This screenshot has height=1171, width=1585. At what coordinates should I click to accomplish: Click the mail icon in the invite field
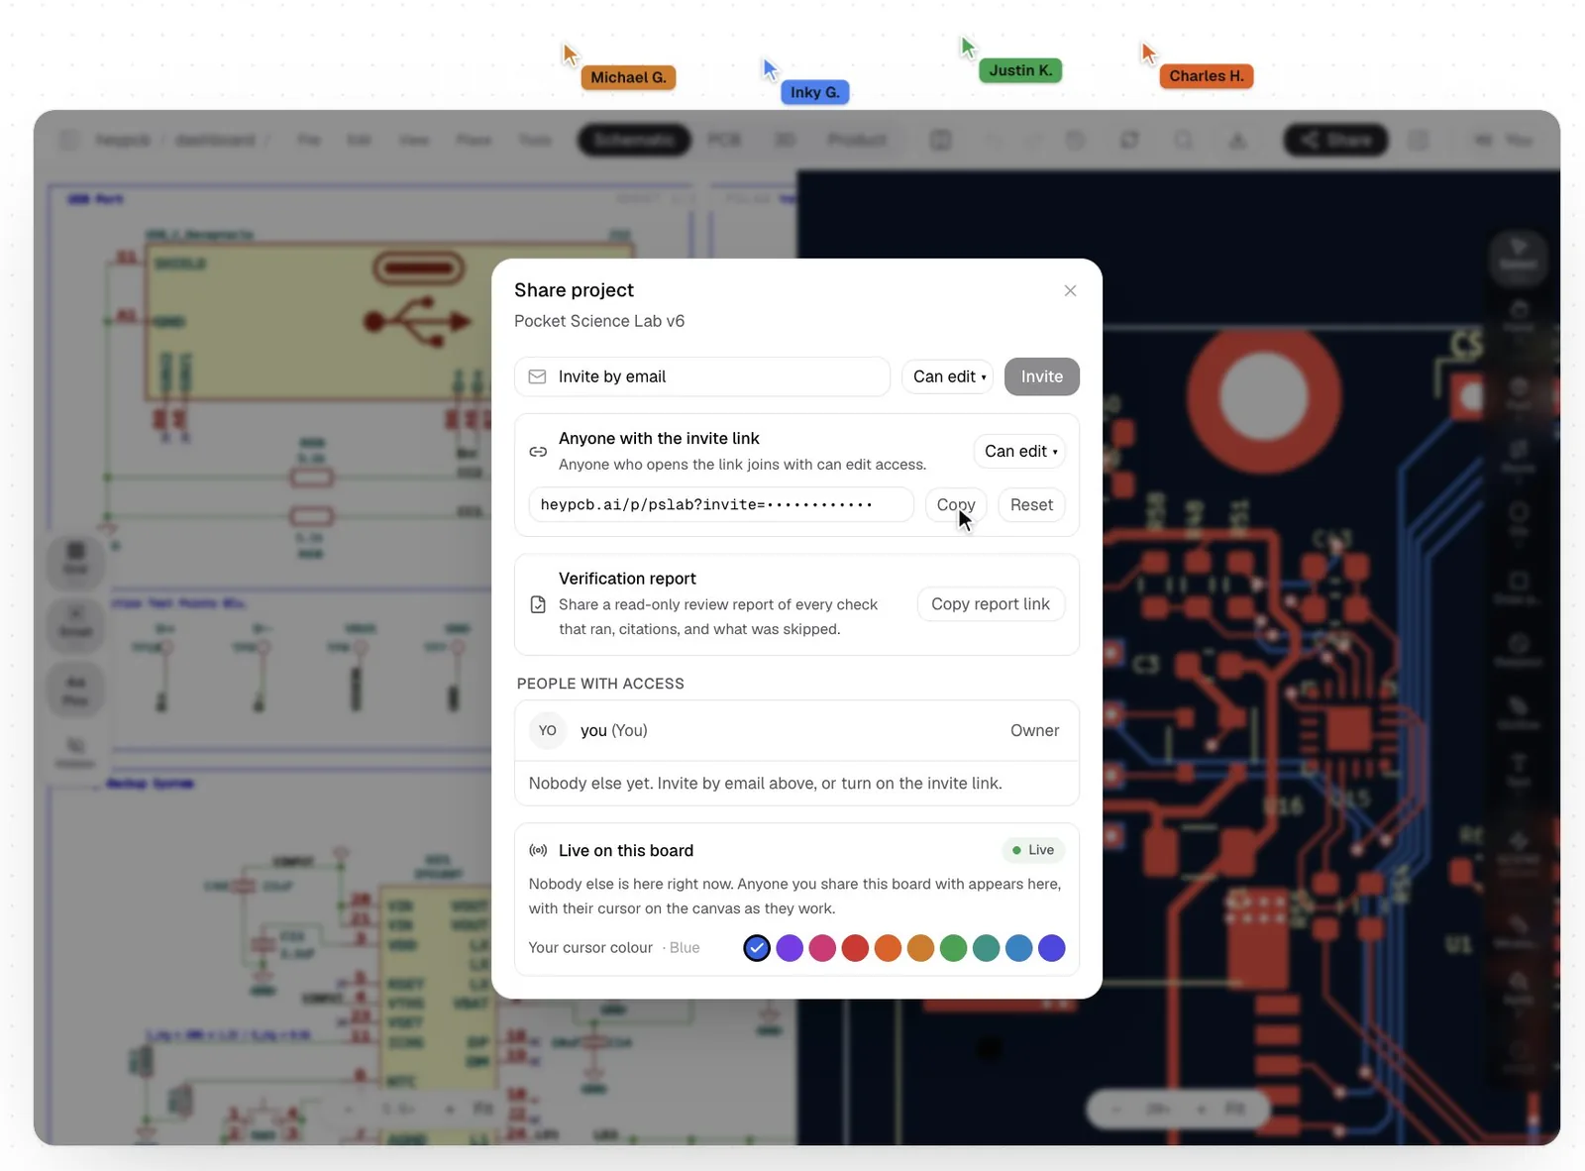537,376
